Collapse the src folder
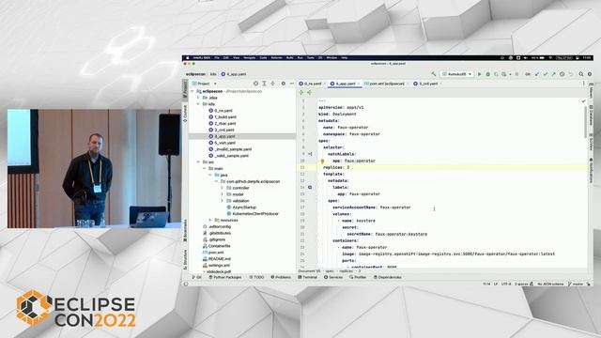This screenshot has width=601, height=338. pyautogui.click(x=198, y=162)
